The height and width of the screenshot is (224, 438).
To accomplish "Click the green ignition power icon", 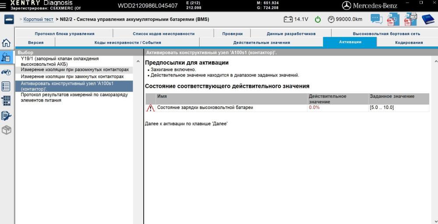I will coord(318,20).
